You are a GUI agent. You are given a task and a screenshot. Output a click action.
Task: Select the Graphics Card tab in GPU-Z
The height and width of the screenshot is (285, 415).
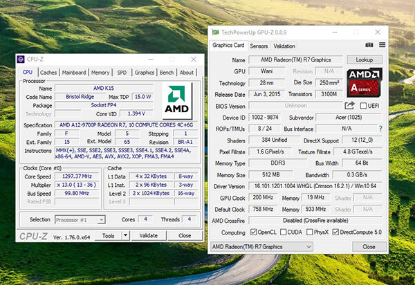pos(228,45)
